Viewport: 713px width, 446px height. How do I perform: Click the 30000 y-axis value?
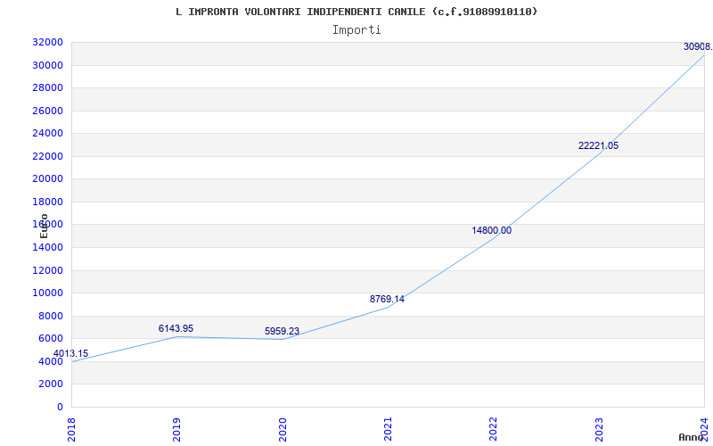coord(47,65)
